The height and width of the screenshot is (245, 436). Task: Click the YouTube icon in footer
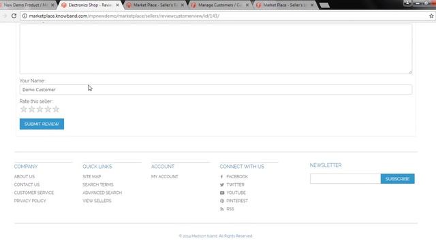click(222, 193)
